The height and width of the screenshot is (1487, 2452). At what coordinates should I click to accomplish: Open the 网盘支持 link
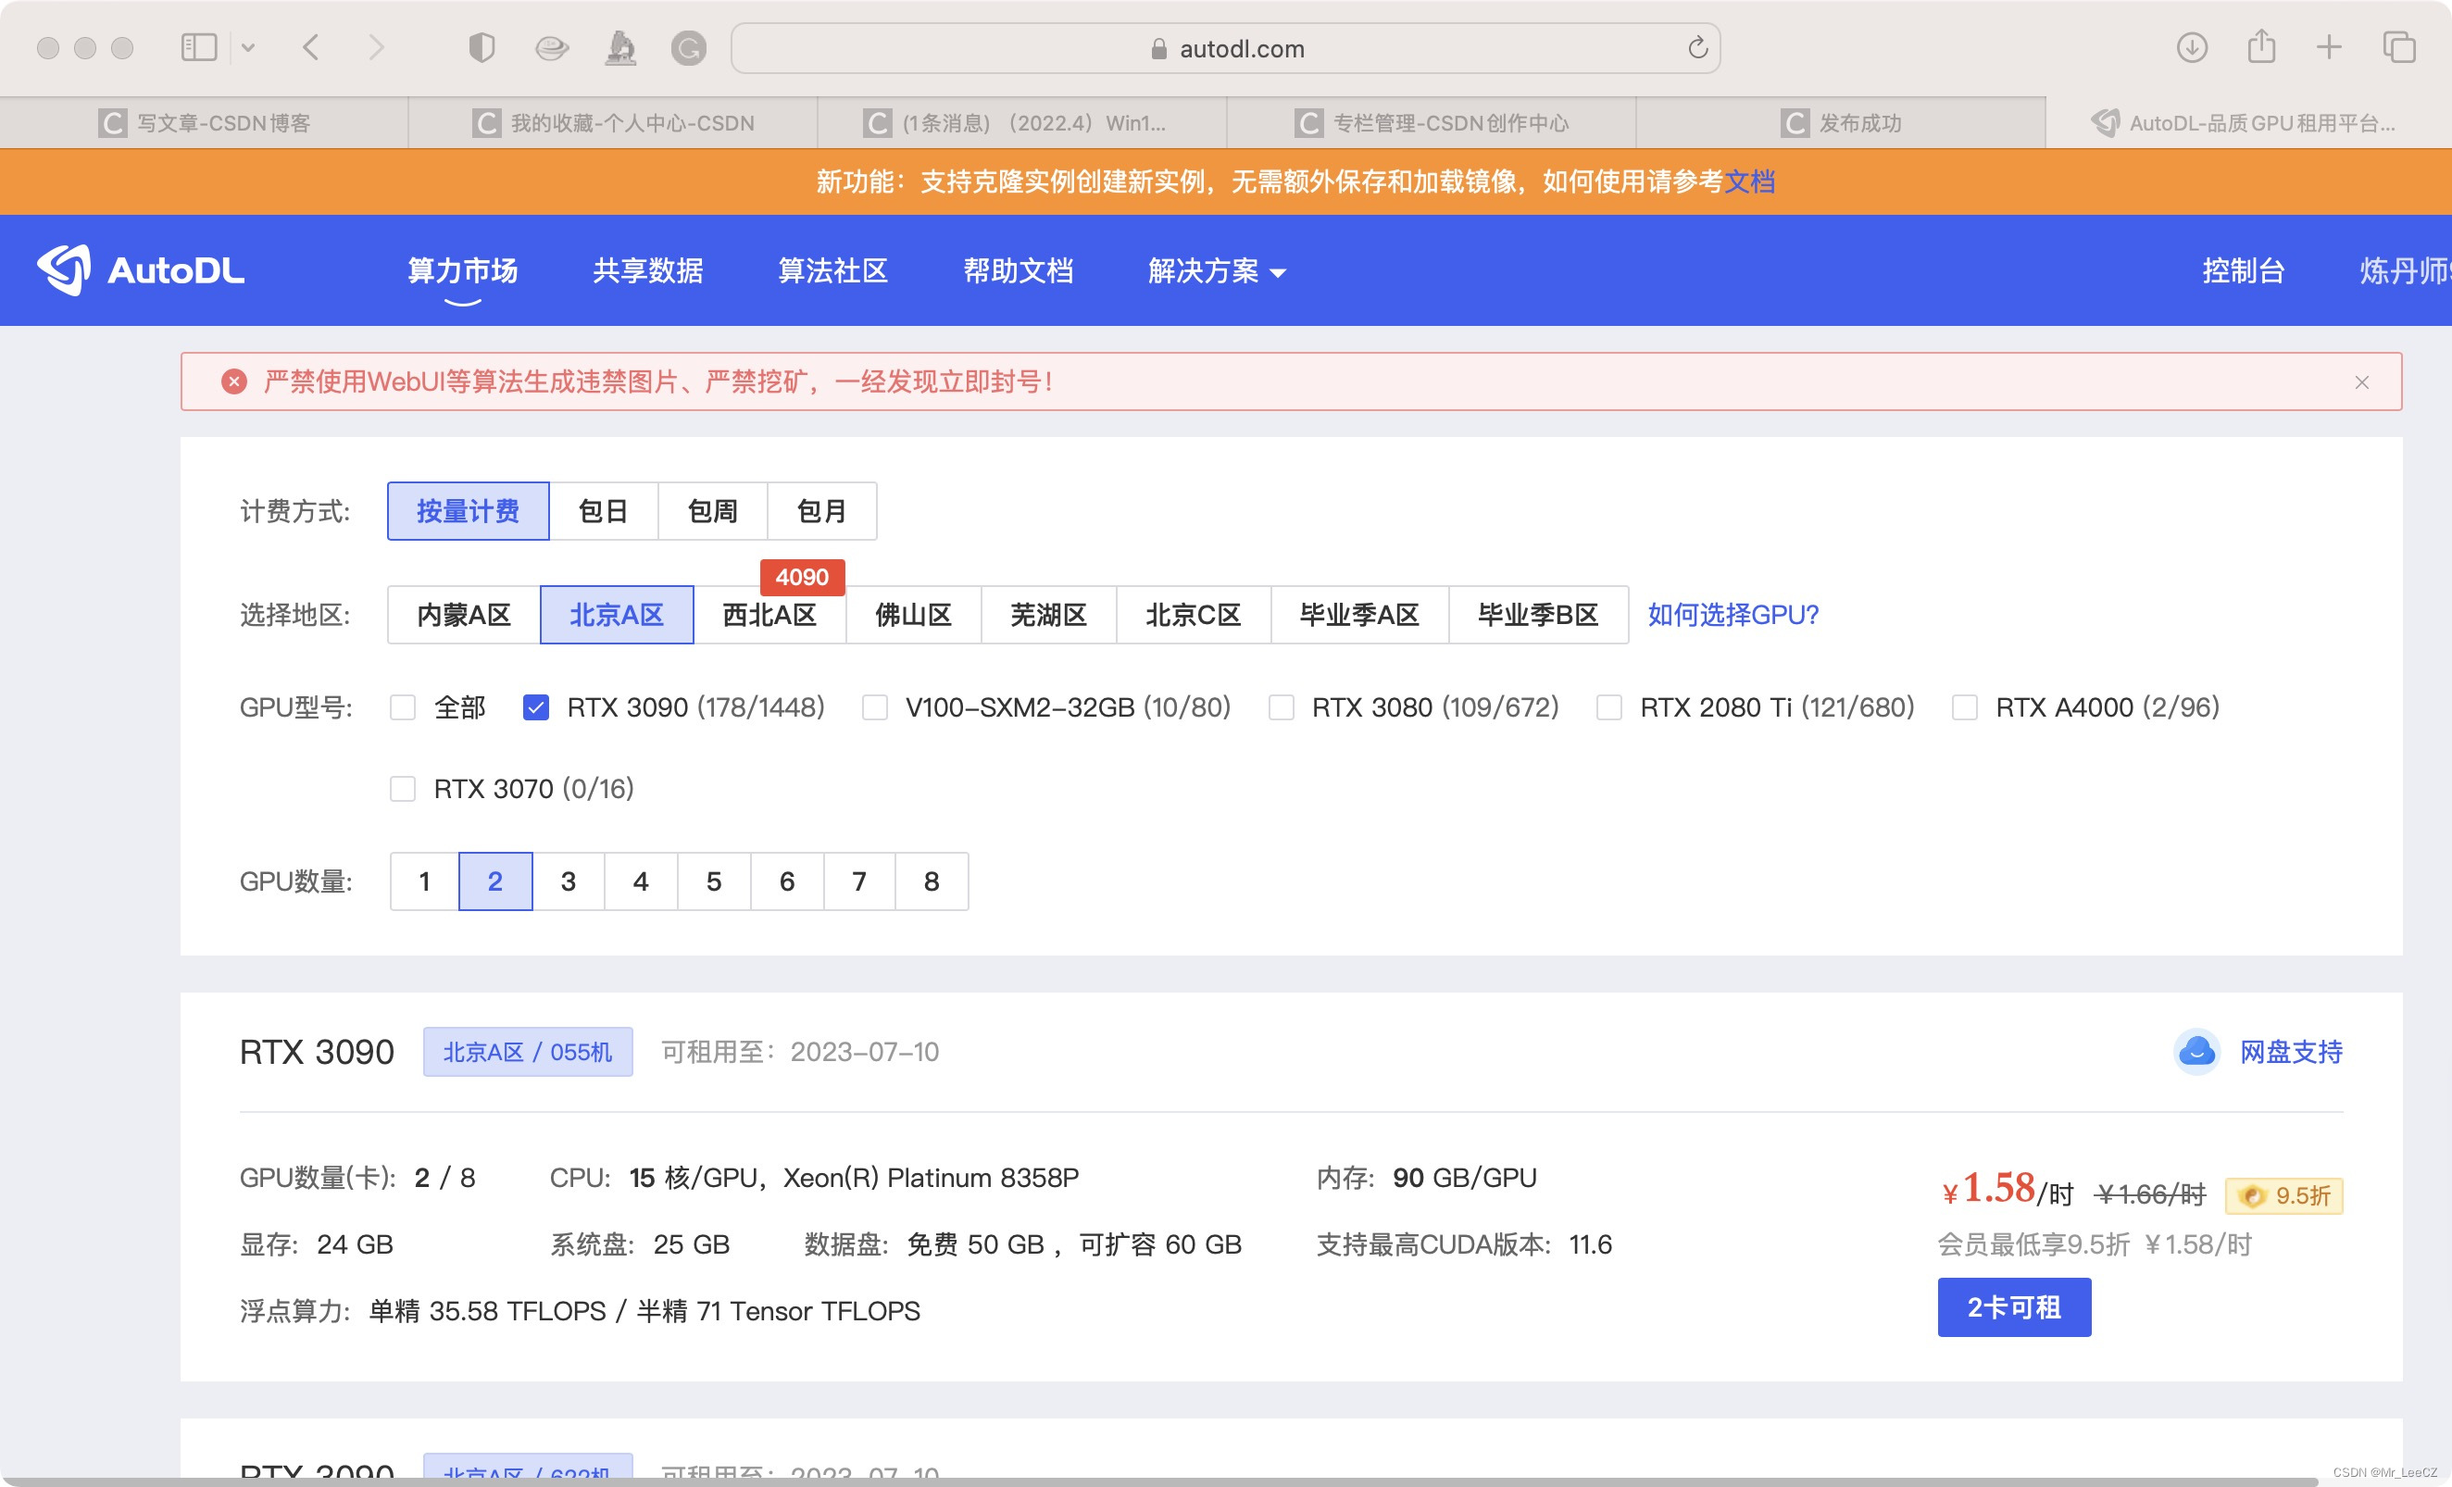2291,1051
